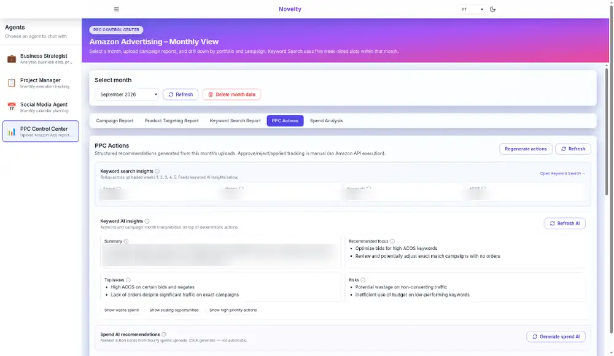Click 'Lack of orders despite significant traffic' line
The image size is (614, 356).
tap(174, 295)
